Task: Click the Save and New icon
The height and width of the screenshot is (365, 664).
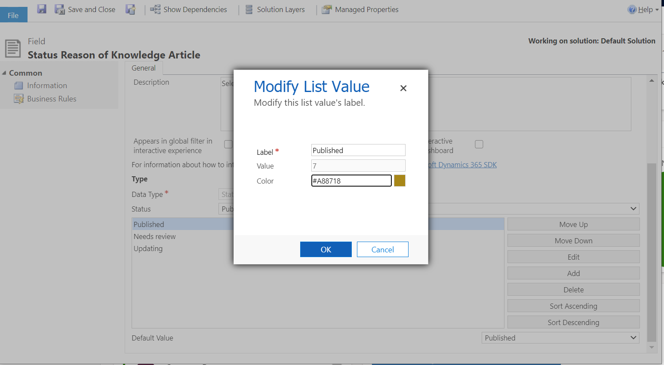Action: [x=131, y=9]
